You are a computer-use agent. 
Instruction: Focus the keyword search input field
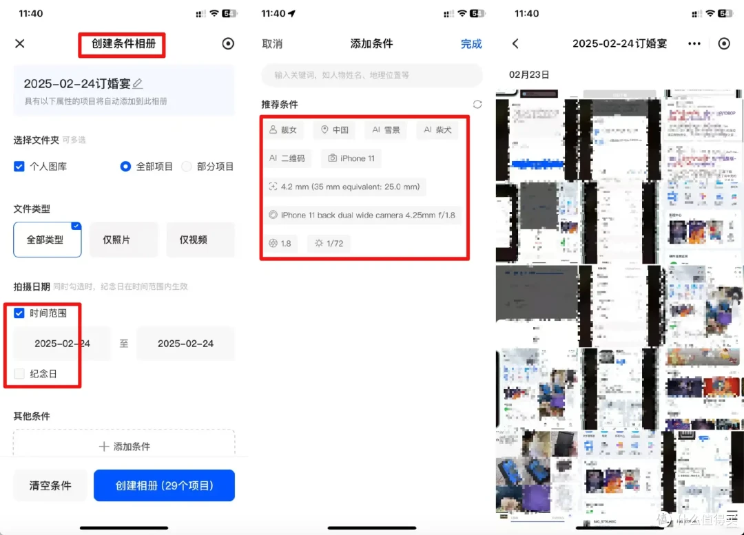point(372,75)
